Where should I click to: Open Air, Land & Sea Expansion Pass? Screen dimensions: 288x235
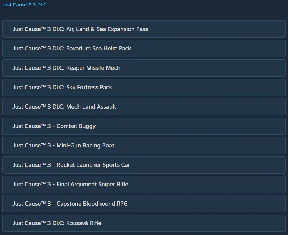(x=80, y=29)
